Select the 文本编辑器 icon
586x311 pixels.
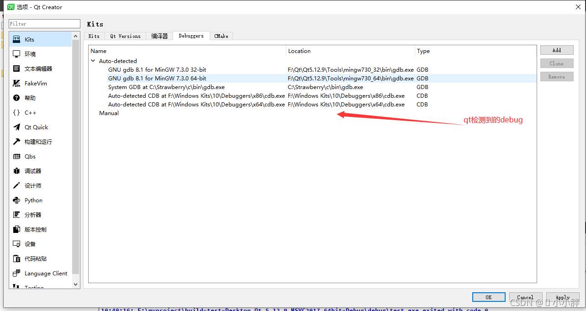16,69
